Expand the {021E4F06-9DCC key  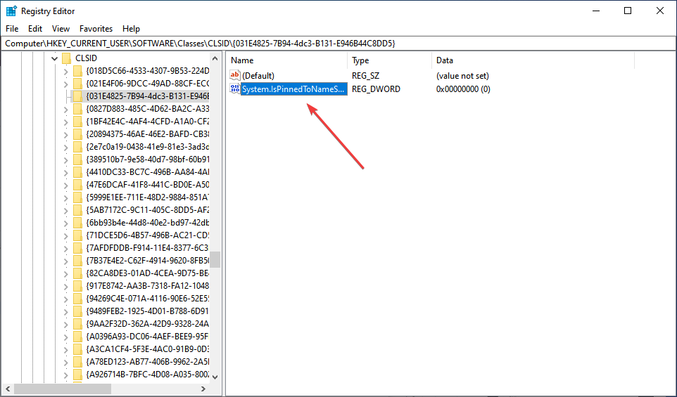tap(65, 84)
